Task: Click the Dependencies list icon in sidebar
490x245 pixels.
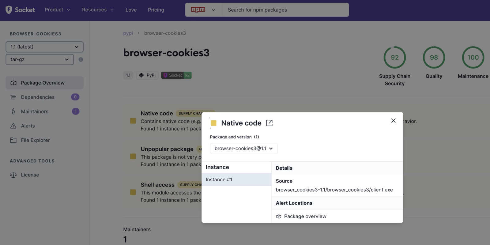Action: pos(13,97)
